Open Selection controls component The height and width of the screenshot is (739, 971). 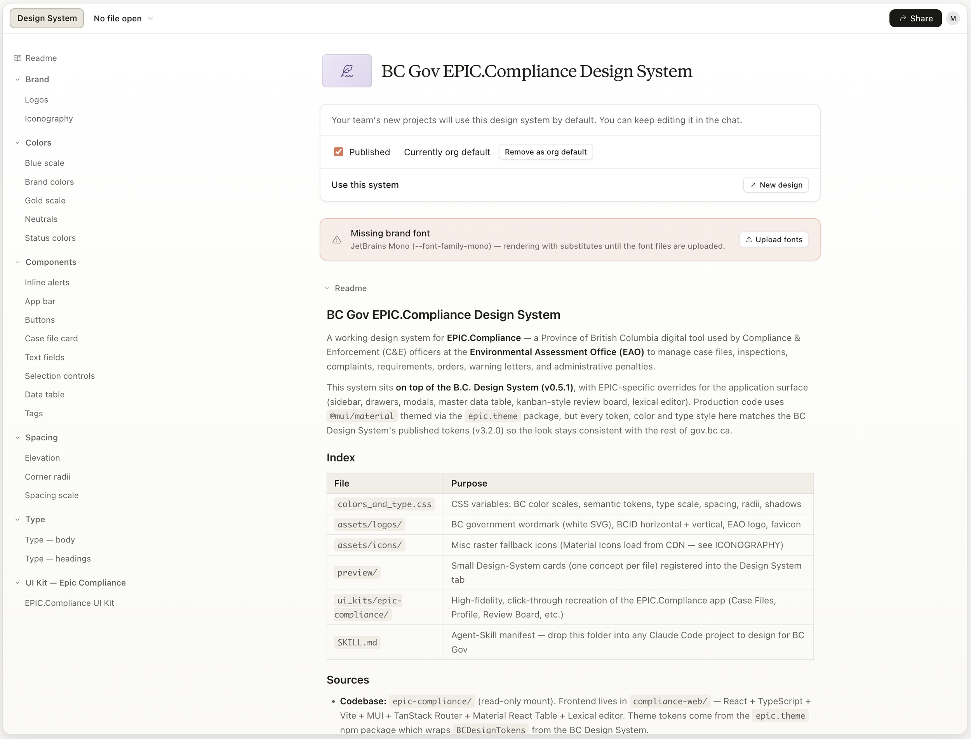[60, 376]
